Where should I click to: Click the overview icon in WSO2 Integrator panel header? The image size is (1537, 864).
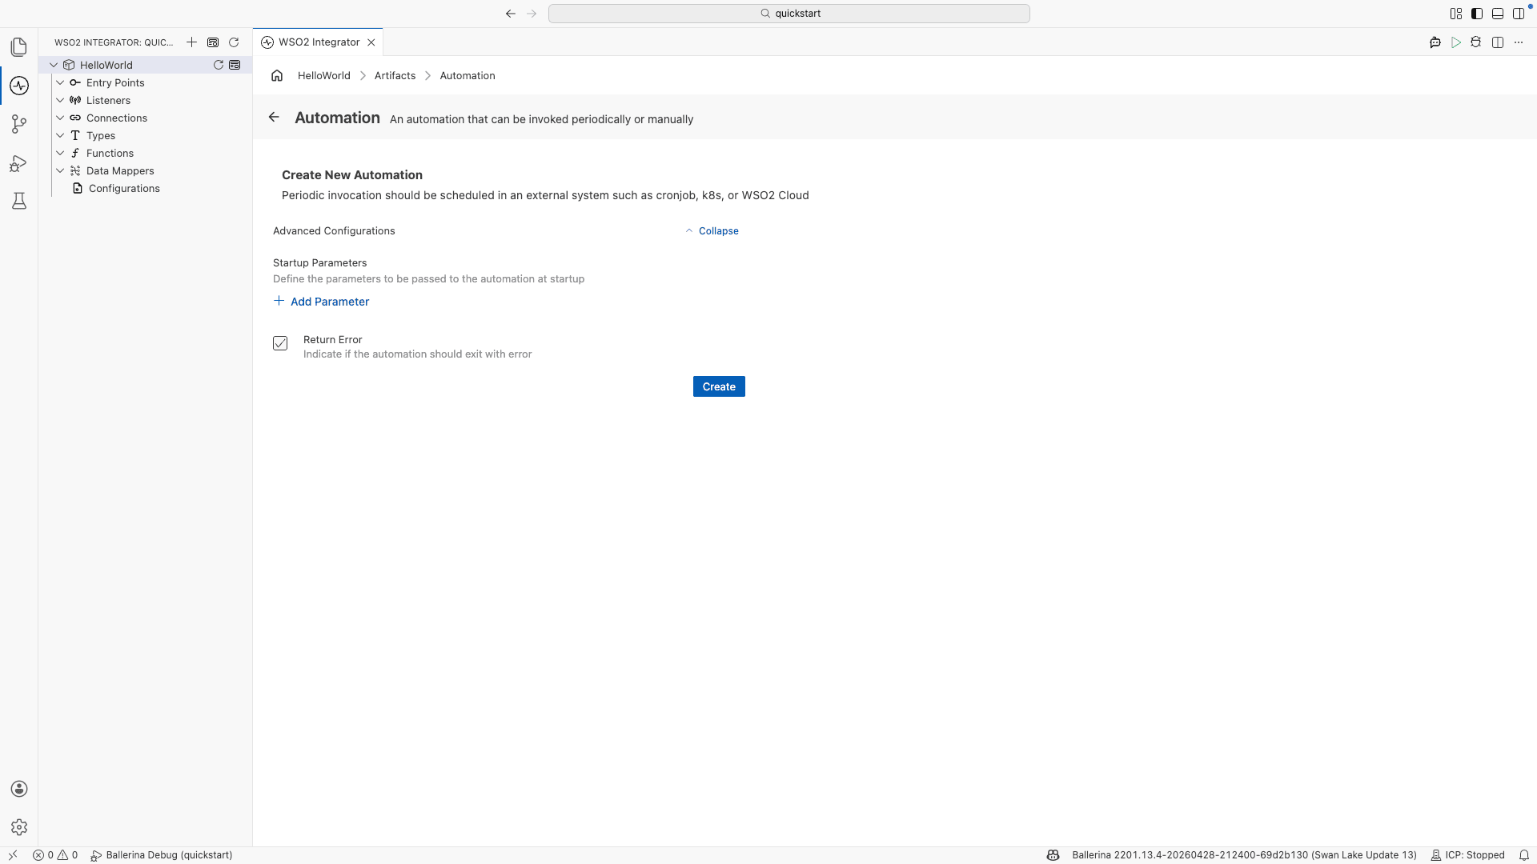[213, 42]
